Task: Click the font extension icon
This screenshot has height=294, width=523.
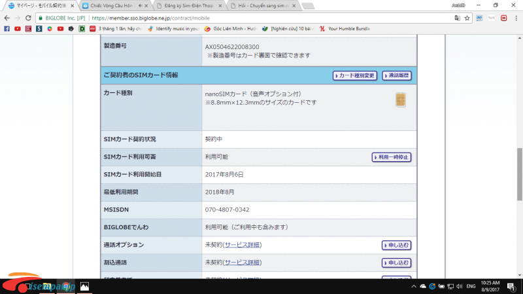Action: click(x=492, y=18)
